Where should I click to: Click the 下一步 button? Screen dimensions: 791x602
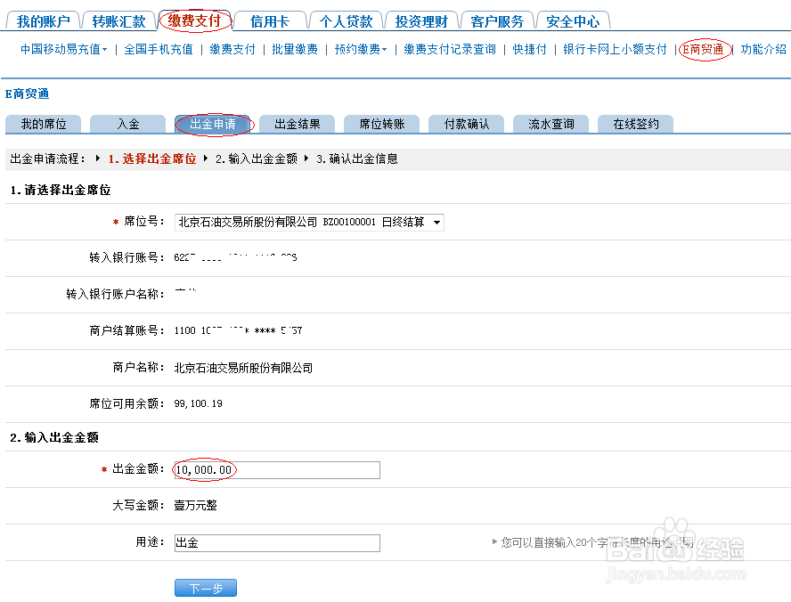pos(205,587)
